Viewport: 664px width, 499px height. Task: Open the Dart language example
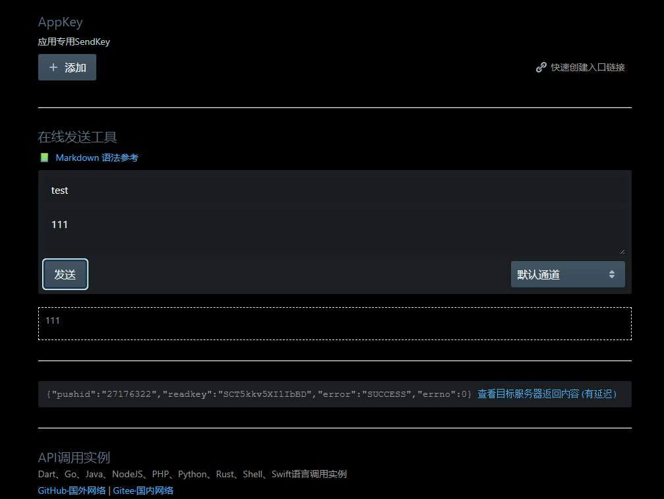point(46,473)
